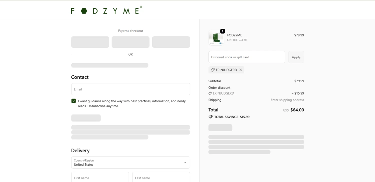Click the Discount code or gift card field
The width and height of the screenshot is (375, 182).
click(246, 57)
